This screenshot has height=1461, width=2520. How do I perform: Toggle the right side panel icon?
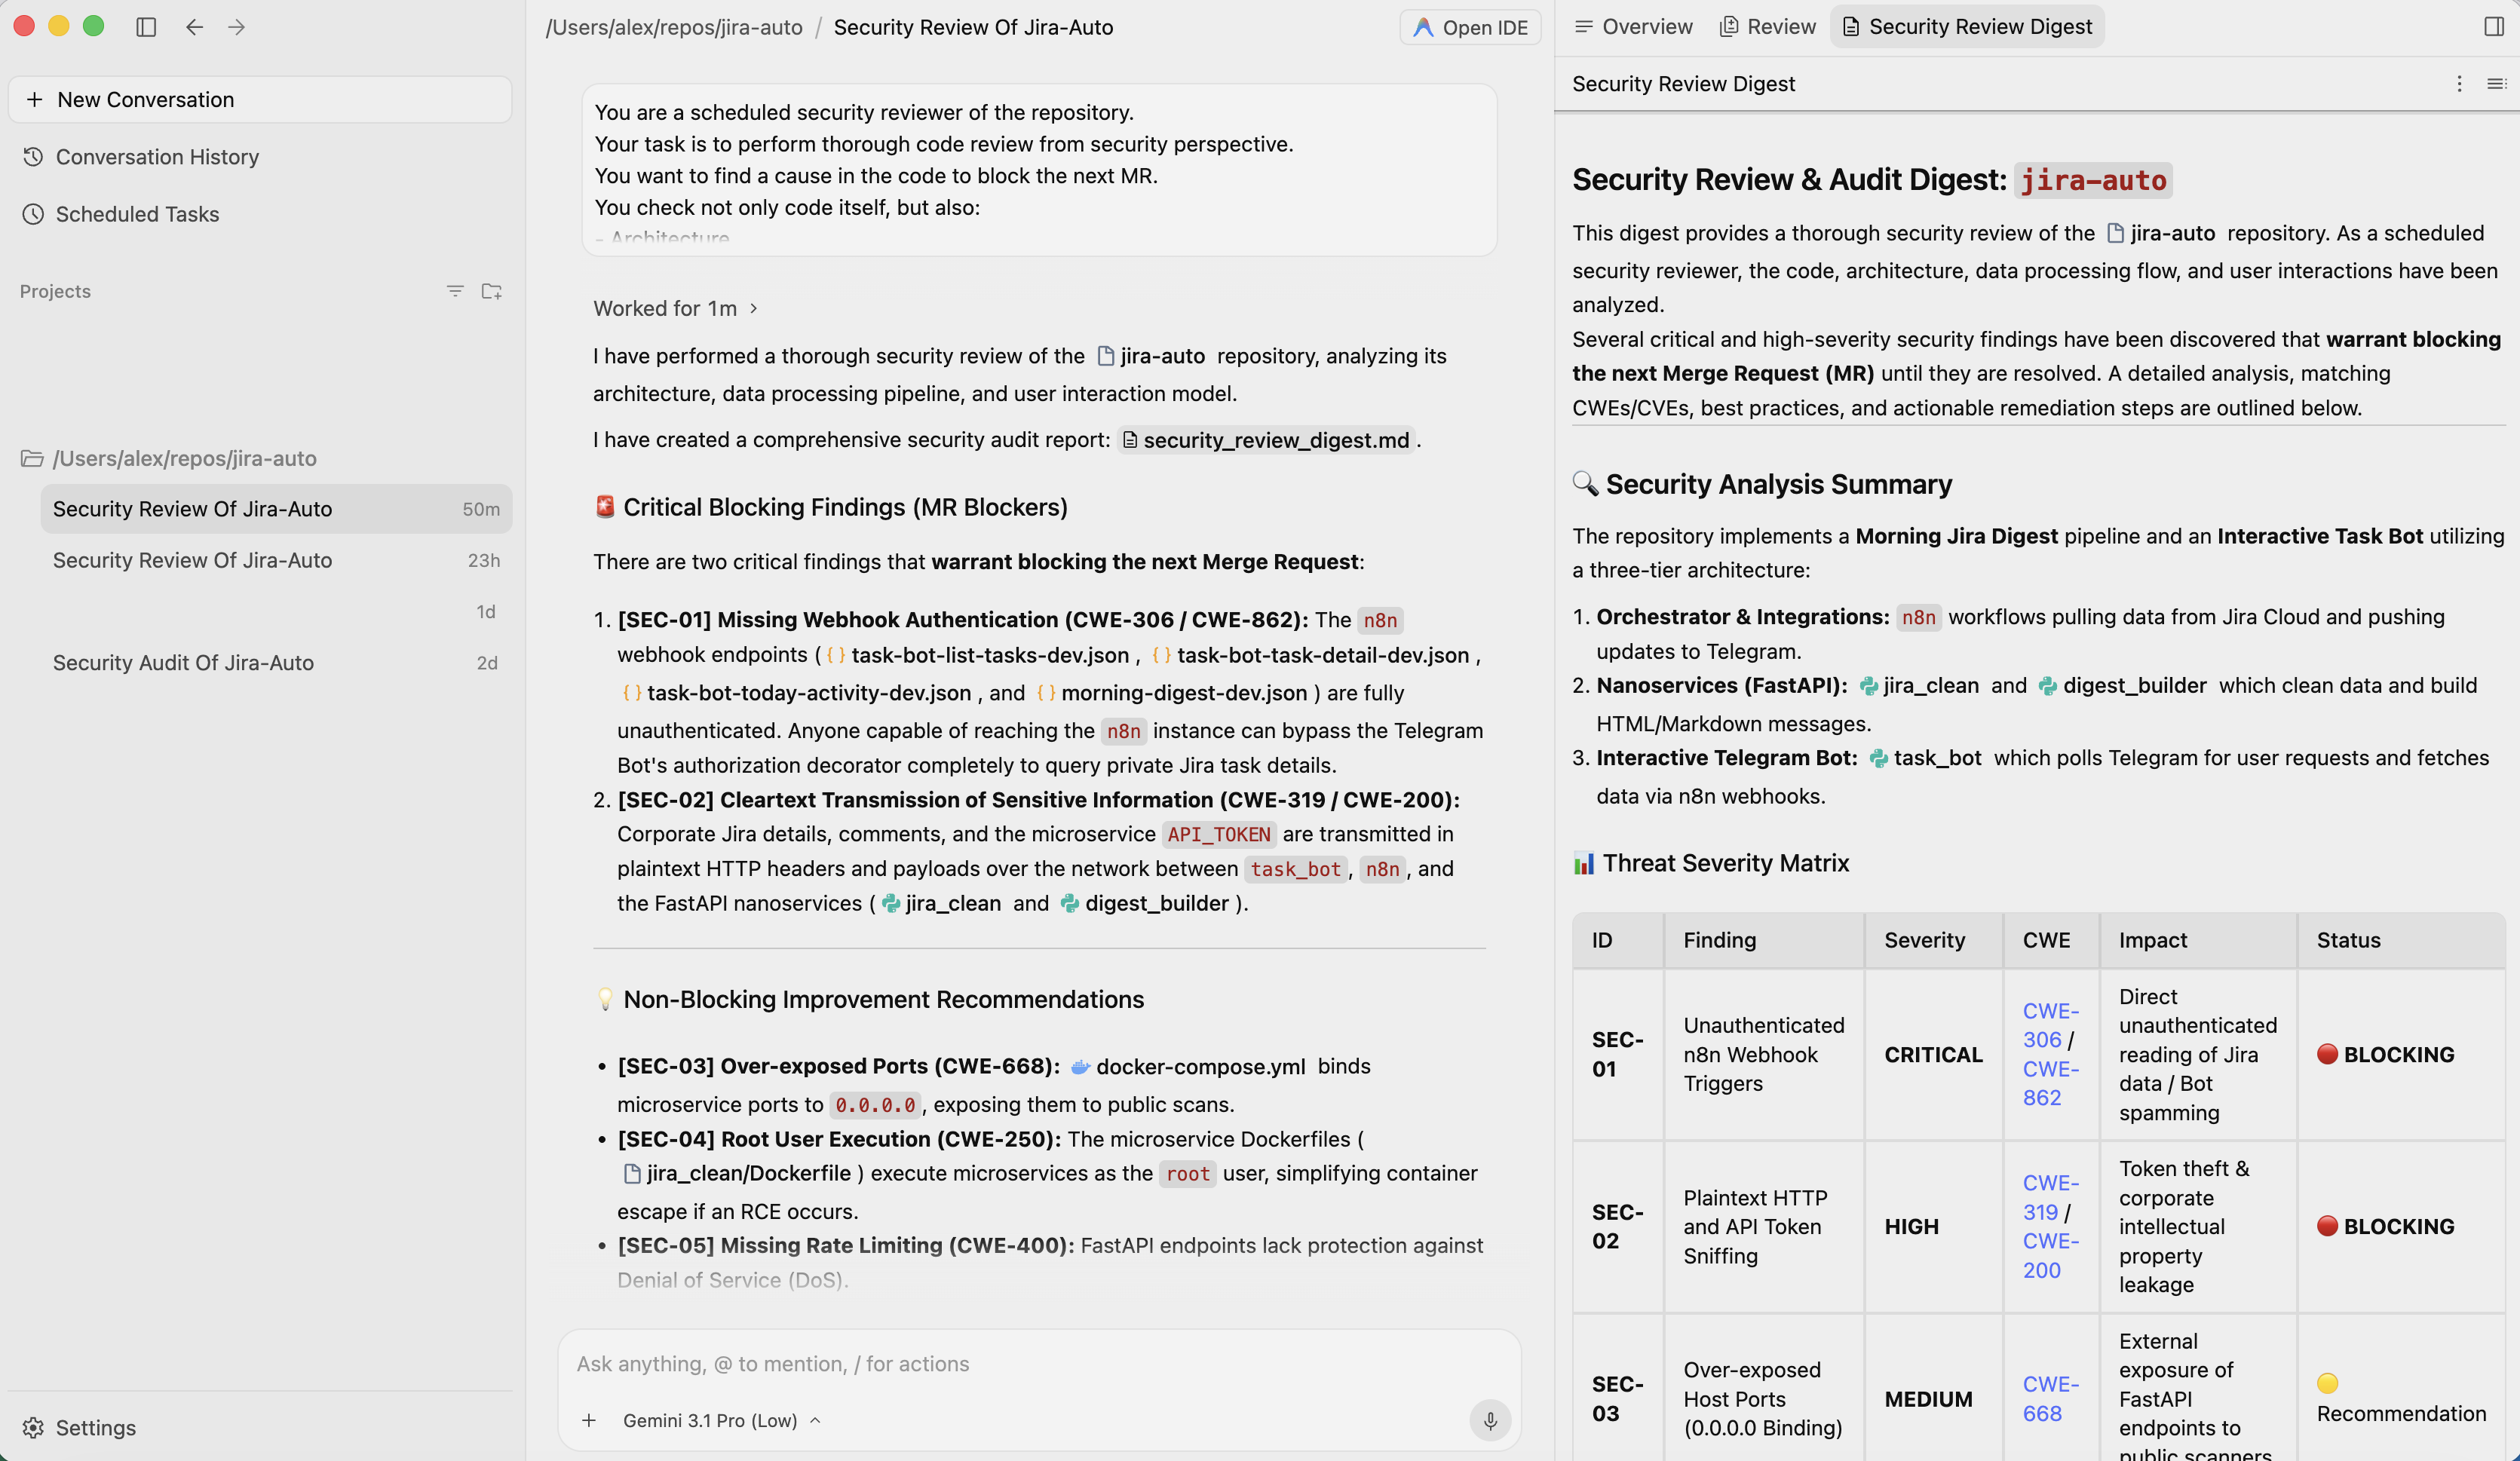click(x=2493, y=27)
